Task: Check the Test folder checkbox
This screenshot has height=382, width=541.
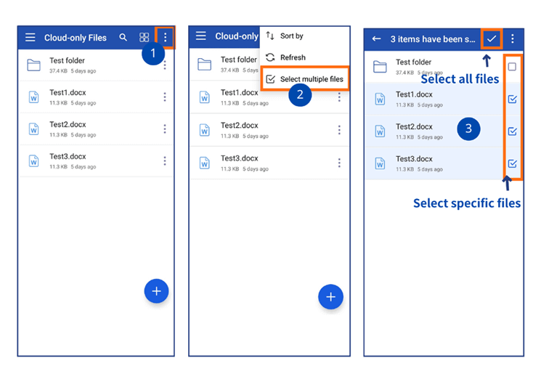Action: pyautogui.click(x=512, y=67)
